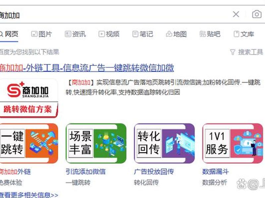
Task: Follow the 广告投放回传 link
Action: 154,172
